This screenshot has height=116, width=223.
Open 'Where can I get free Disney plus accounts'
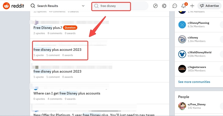(x=67, y=93)
